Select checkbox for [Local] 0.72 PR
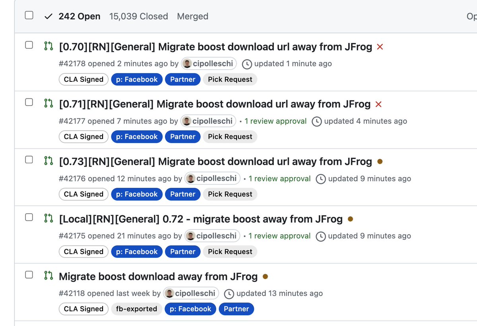The height and width of the screenshot is (326, 477). (29, 217)
